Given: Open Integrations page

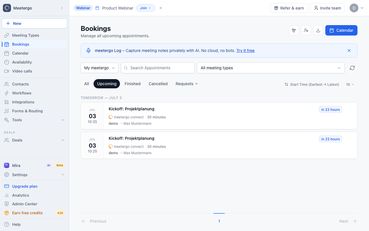Looking at the screenshot, I should tap(35, 102).
